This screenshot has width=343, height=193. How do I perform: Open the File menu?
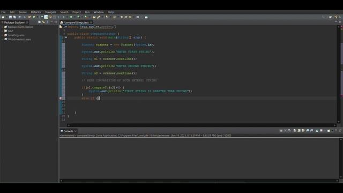[3, 12]
